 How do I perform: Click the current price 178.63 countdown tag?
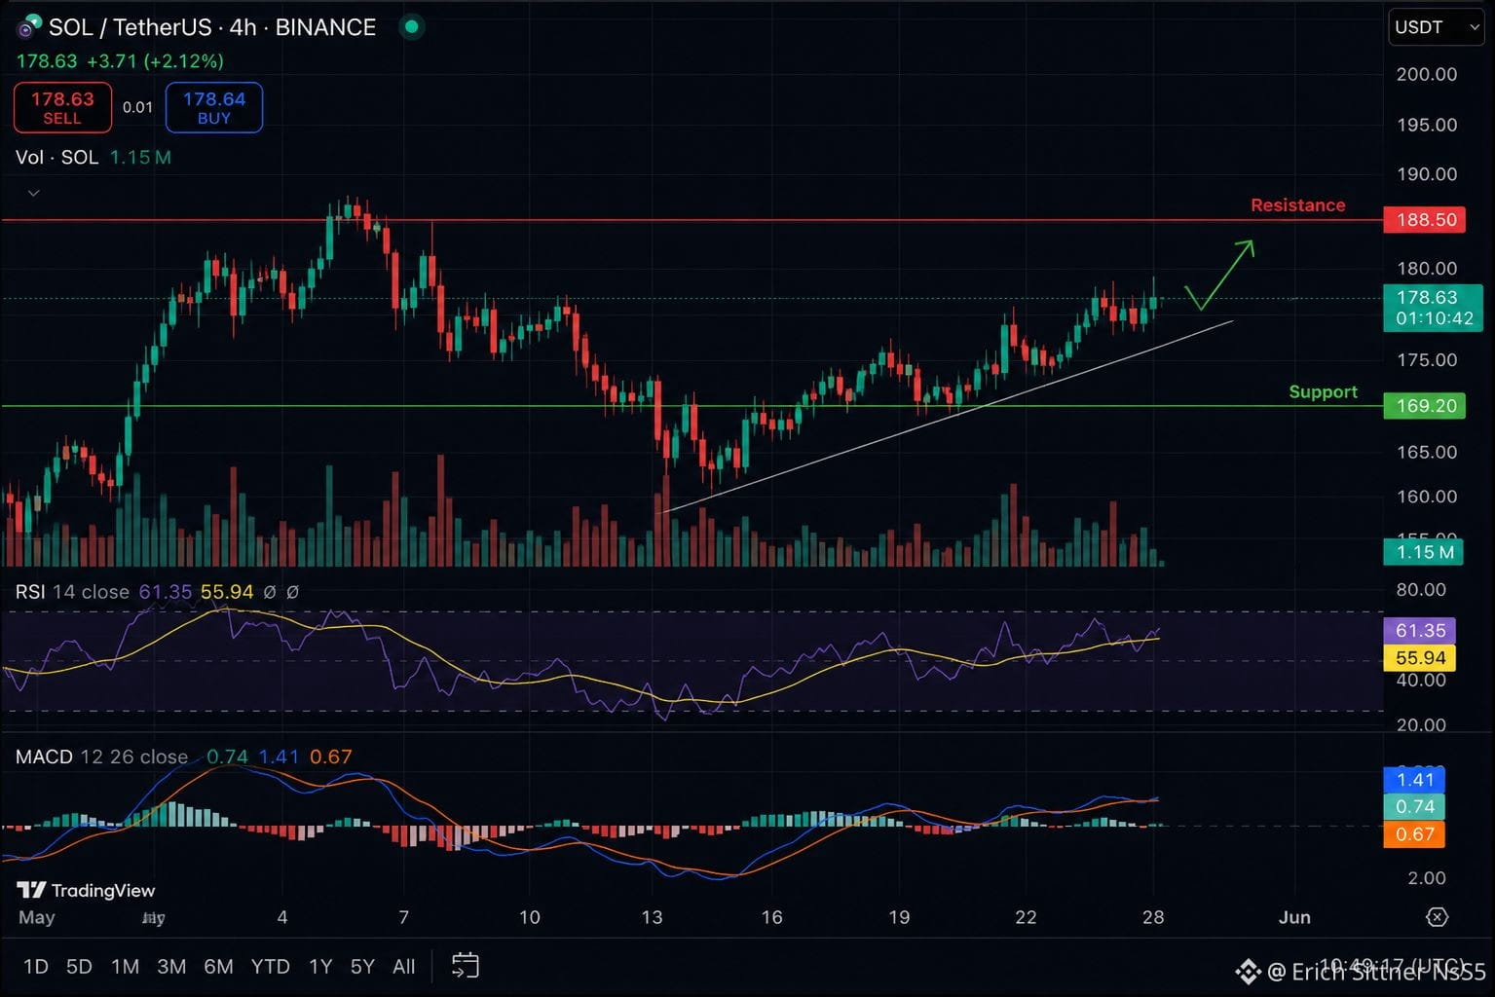pyautogui.click(x=1432, y=308)
